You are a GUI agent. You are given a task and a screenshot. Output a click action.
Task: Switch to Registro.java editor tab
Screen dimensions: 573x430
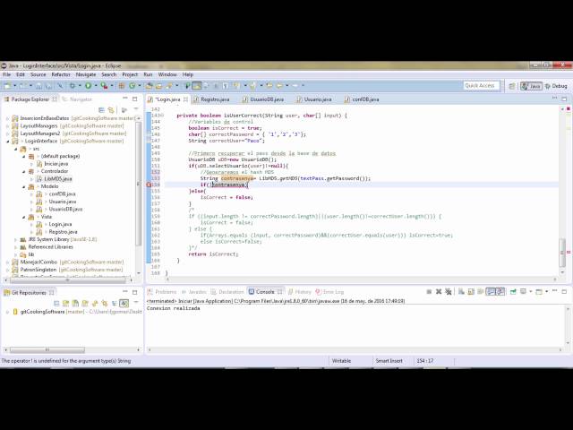point(215,99)
